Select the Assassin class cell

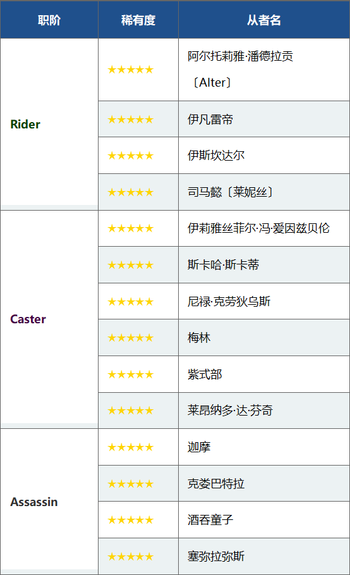click(x=49, y=502)
